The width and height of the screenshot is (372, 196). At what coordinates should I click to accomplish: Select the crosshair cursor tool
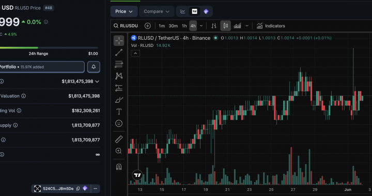pos(119,41)
